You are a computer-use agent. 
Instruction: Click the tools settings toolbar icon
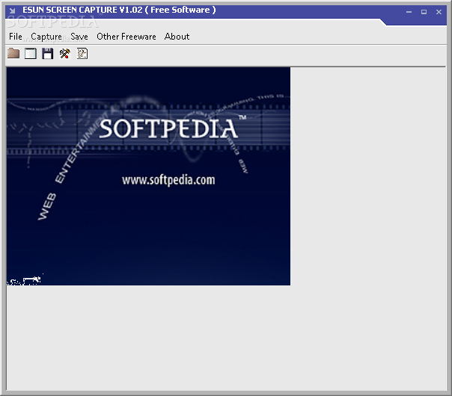click(x=65, y=54)
